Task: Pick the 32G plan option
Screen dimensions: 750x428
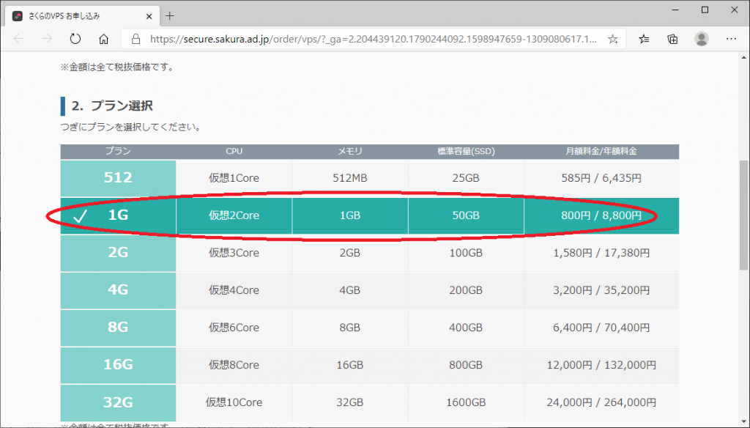Action: coord(118,402)
